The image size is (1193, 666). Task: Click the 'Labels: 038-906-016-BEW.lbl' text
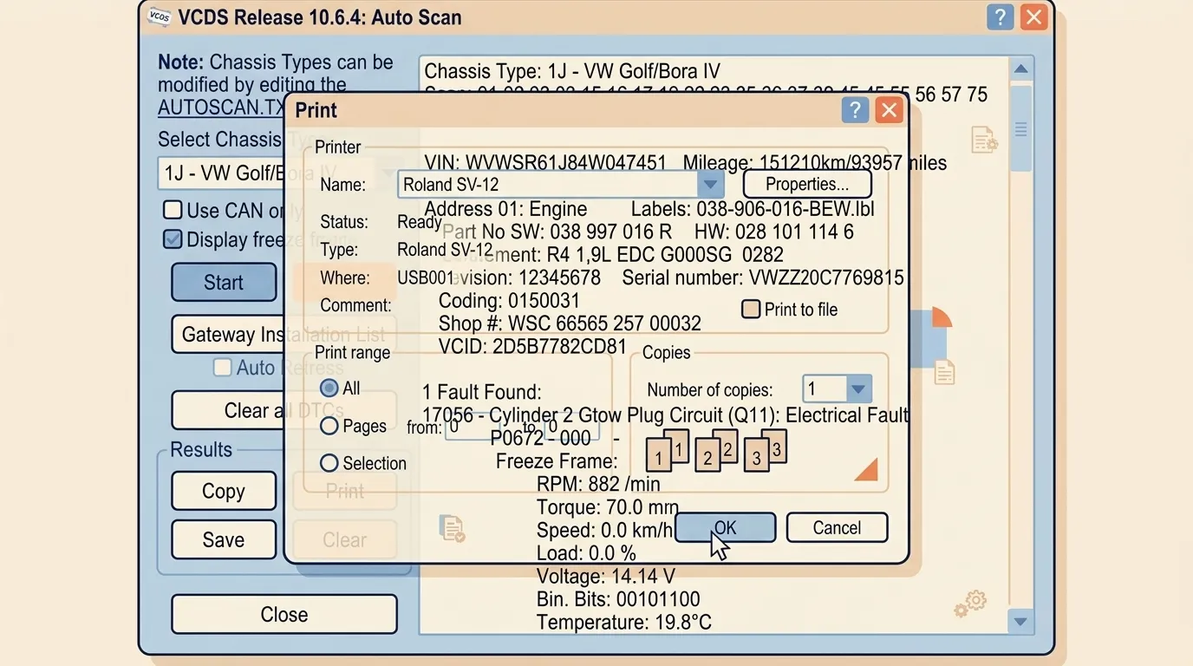click(x=753, y=209)
